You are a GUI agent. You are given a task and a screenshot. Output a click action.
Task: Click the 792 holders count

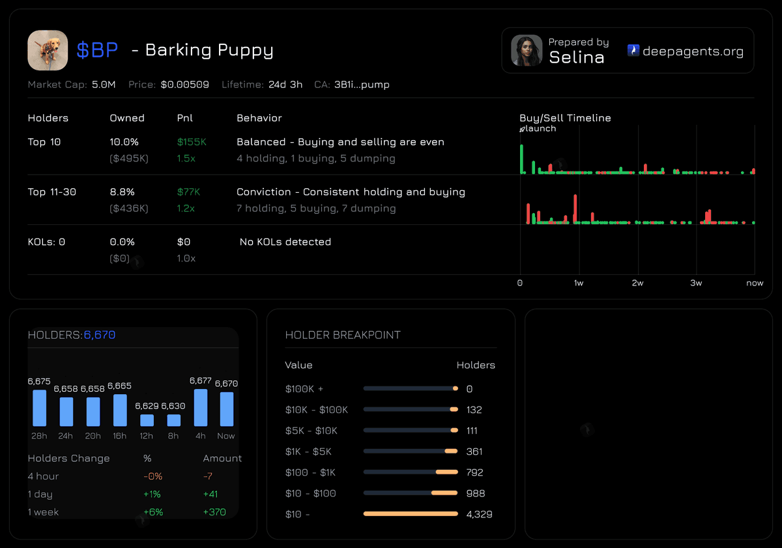click(x=474, y=472)
